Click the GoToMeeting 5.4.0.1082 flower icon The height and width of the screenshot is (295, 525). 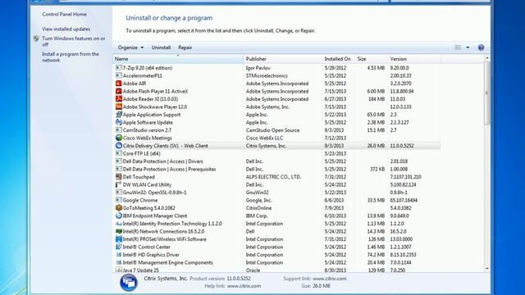pos(118,207)
